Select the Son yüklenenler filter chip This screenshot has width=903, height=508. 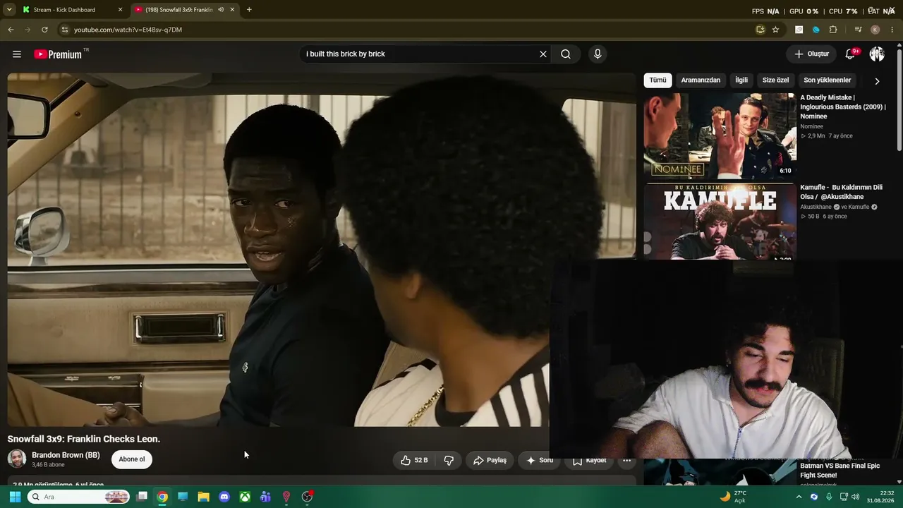828,80
